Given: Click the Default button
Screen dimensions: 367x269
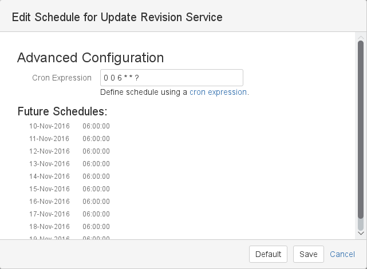Looking at the screenshot, I should pos(268,254).
